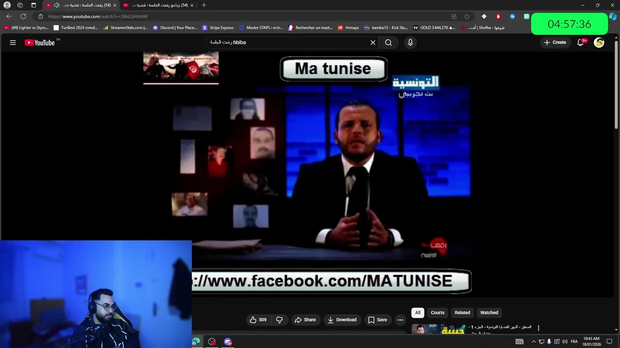Start voice search with the microphone
620x348 pixels.
pyautogui.click(x=410, y=43)
